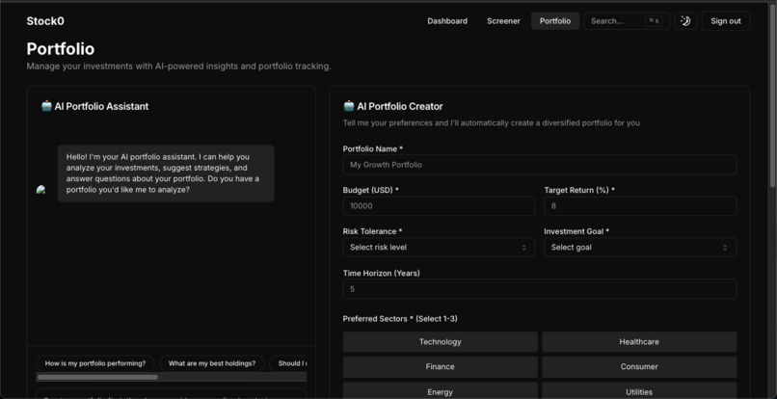Viewport: 777px width, 399px height.
Task: Select the Consumer sector
Action: tap(639, 367)
